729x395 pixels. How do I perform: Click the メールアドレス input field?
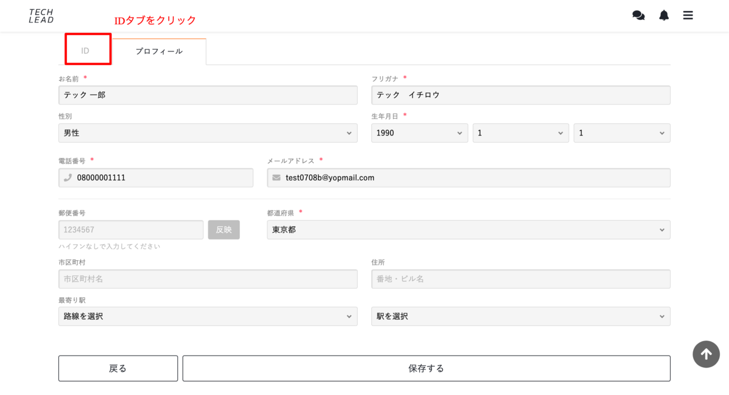pyautogui.click(x=468, y=178)
